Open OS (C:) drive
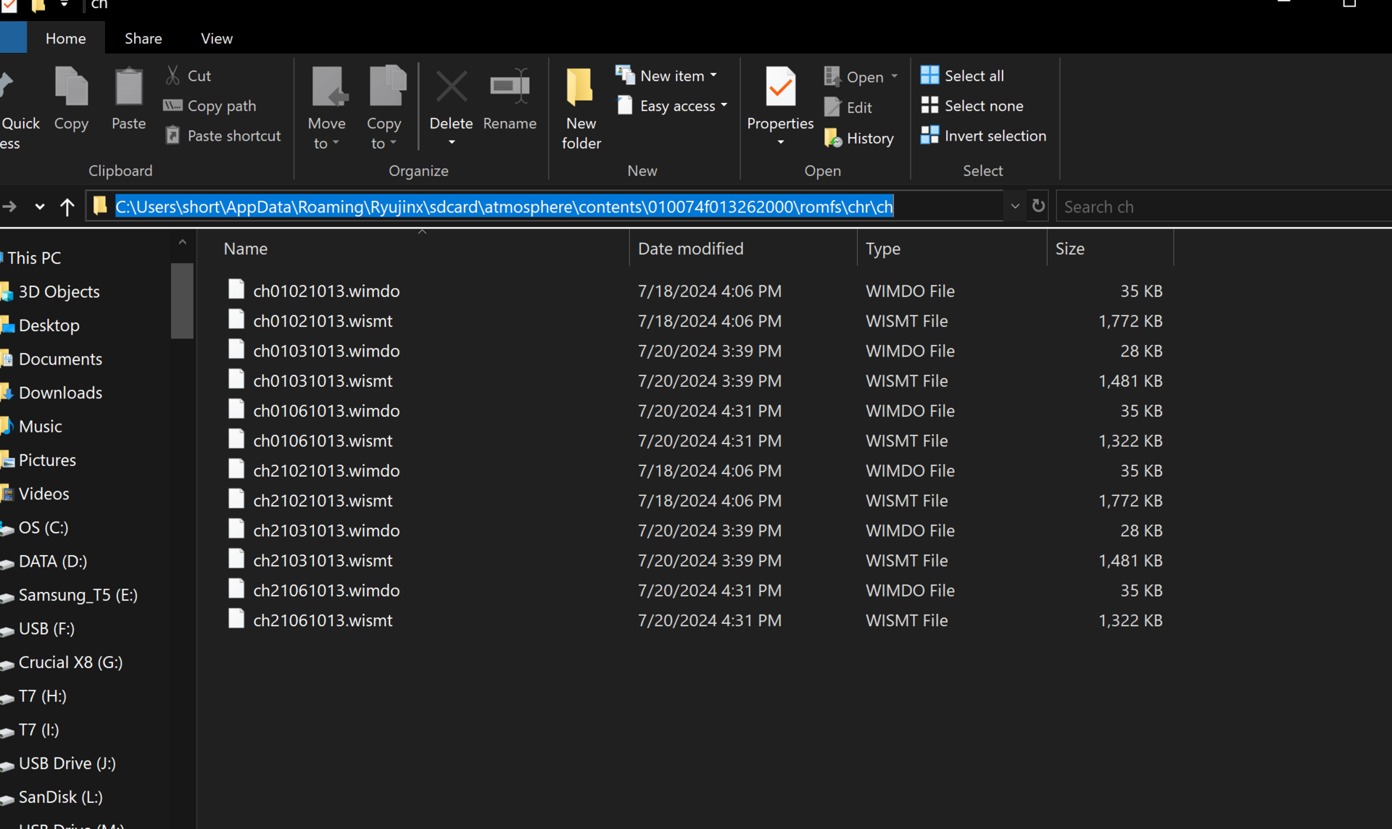This screenshot has width=1392, height=829. pyautogui.click(x=43, y=528)
